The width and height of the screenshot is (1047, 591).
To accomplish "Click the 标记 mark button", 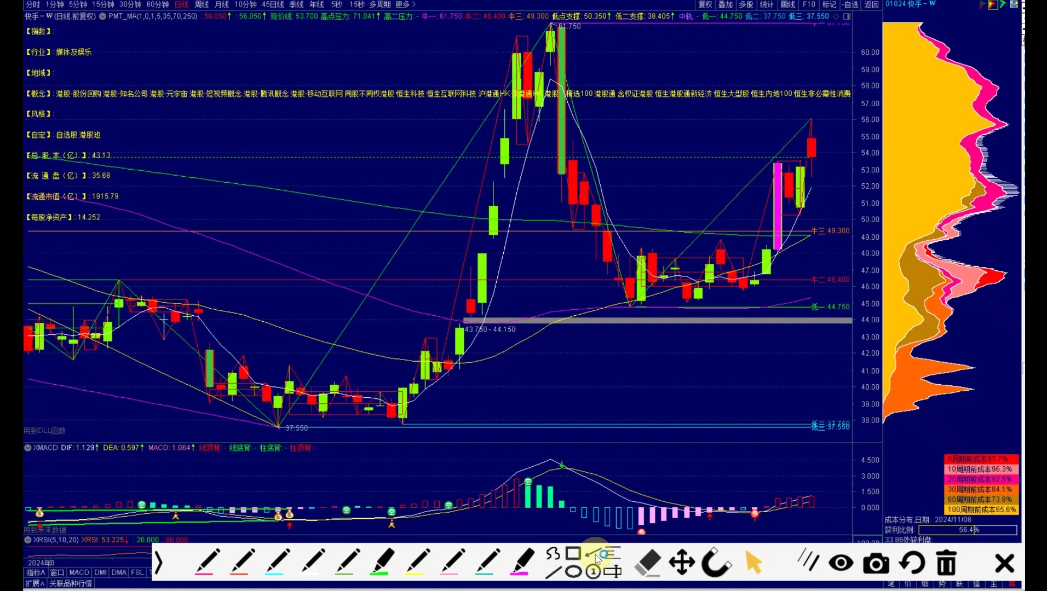I will (829, 4).
